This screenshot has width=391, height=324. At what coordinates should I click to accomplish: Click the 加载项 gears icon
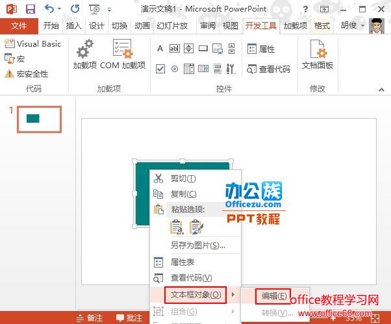coord(85,55)
